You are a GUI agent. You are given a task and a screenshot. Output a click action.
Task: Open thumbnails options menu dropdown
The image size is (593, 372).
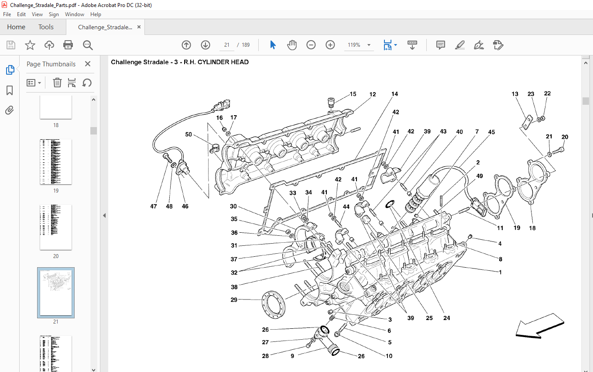click(34, 83)
